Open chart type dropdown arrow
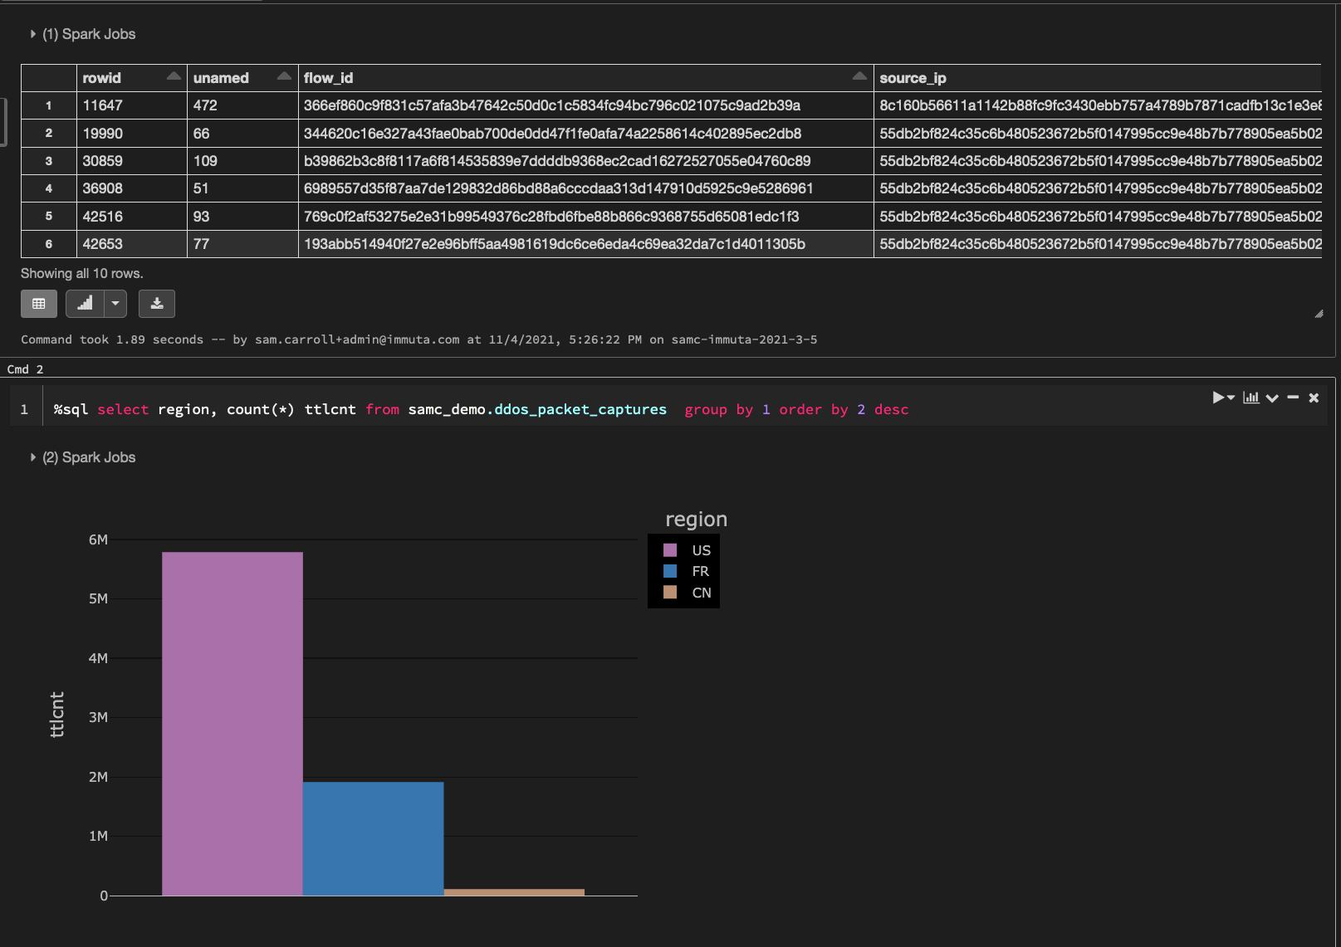This screenshot has width=1341, height=947. [115, 304]
